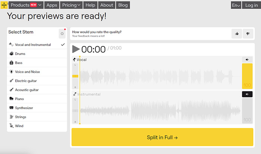This screenshot has width=261, height=154.
Task: Click the Synthesizer keyboard icon
Action: click(x=11, y=108)
